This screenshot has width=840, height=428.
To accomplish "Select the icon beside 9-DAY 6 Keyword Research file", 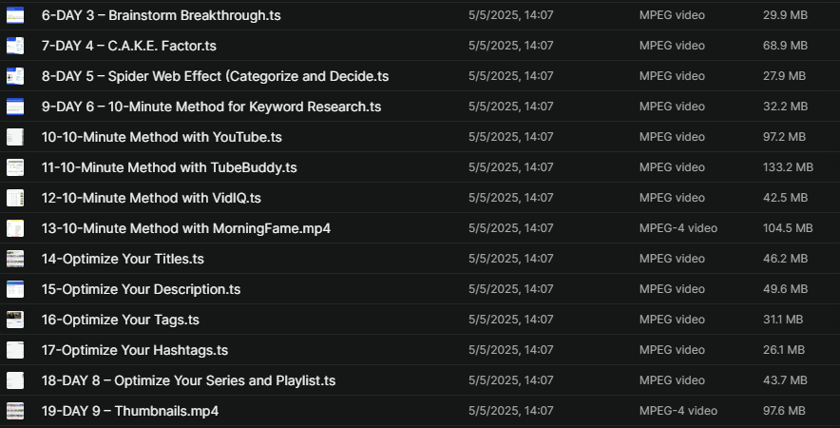I will pos(15,107).
